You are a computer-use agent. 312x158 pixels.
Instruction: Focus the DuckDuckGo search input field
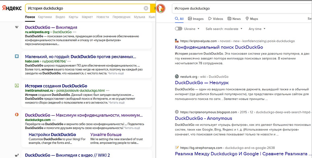[242, 9]
